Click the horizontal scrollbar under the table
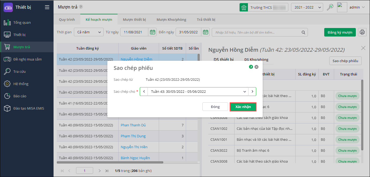 [110, 162]
